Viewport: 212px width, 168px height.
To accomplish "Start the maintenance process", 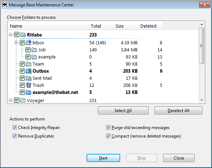I will (103, 158).
